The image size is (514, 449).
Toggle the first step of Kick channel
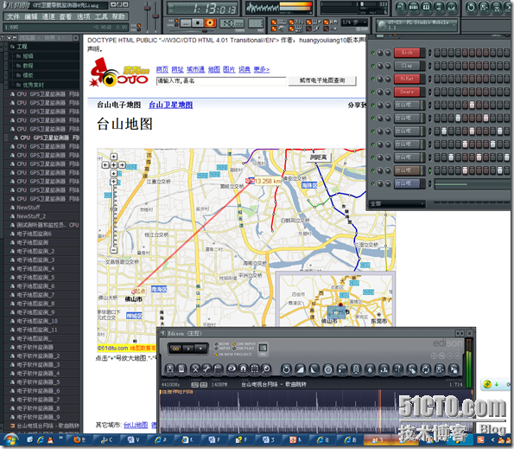coord(437,53)
